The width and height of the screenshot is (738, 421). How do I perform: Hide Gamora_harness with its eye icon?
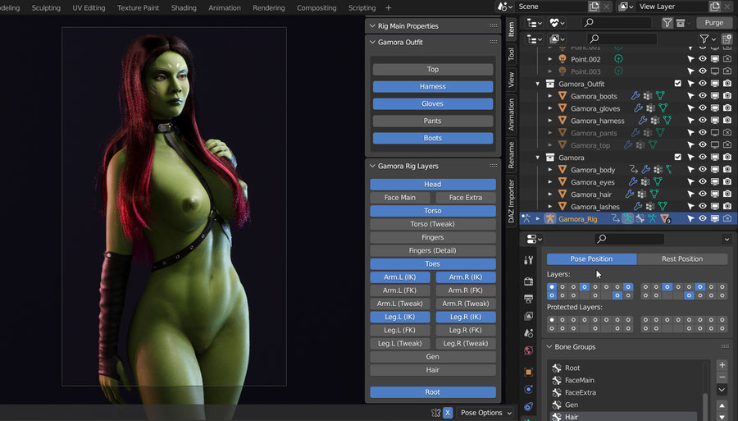click(x=703, y=120)
